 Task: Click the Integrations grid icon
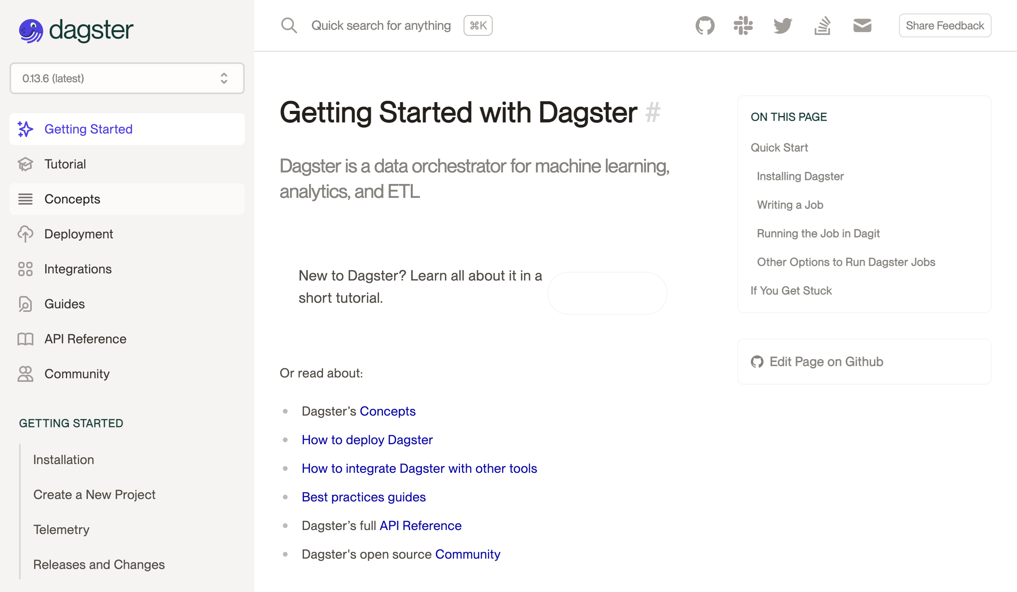25,269
